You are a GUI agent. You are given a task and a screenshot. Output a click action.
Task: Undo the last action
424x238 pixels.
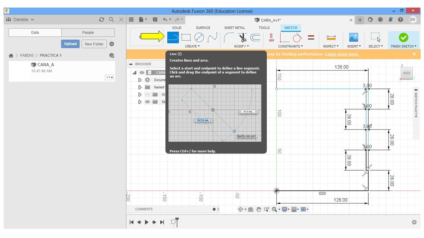tap(165, 20)
